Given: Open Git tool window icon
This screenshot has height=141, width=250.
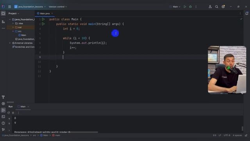Looking at the screenshot, I should 3,130.
